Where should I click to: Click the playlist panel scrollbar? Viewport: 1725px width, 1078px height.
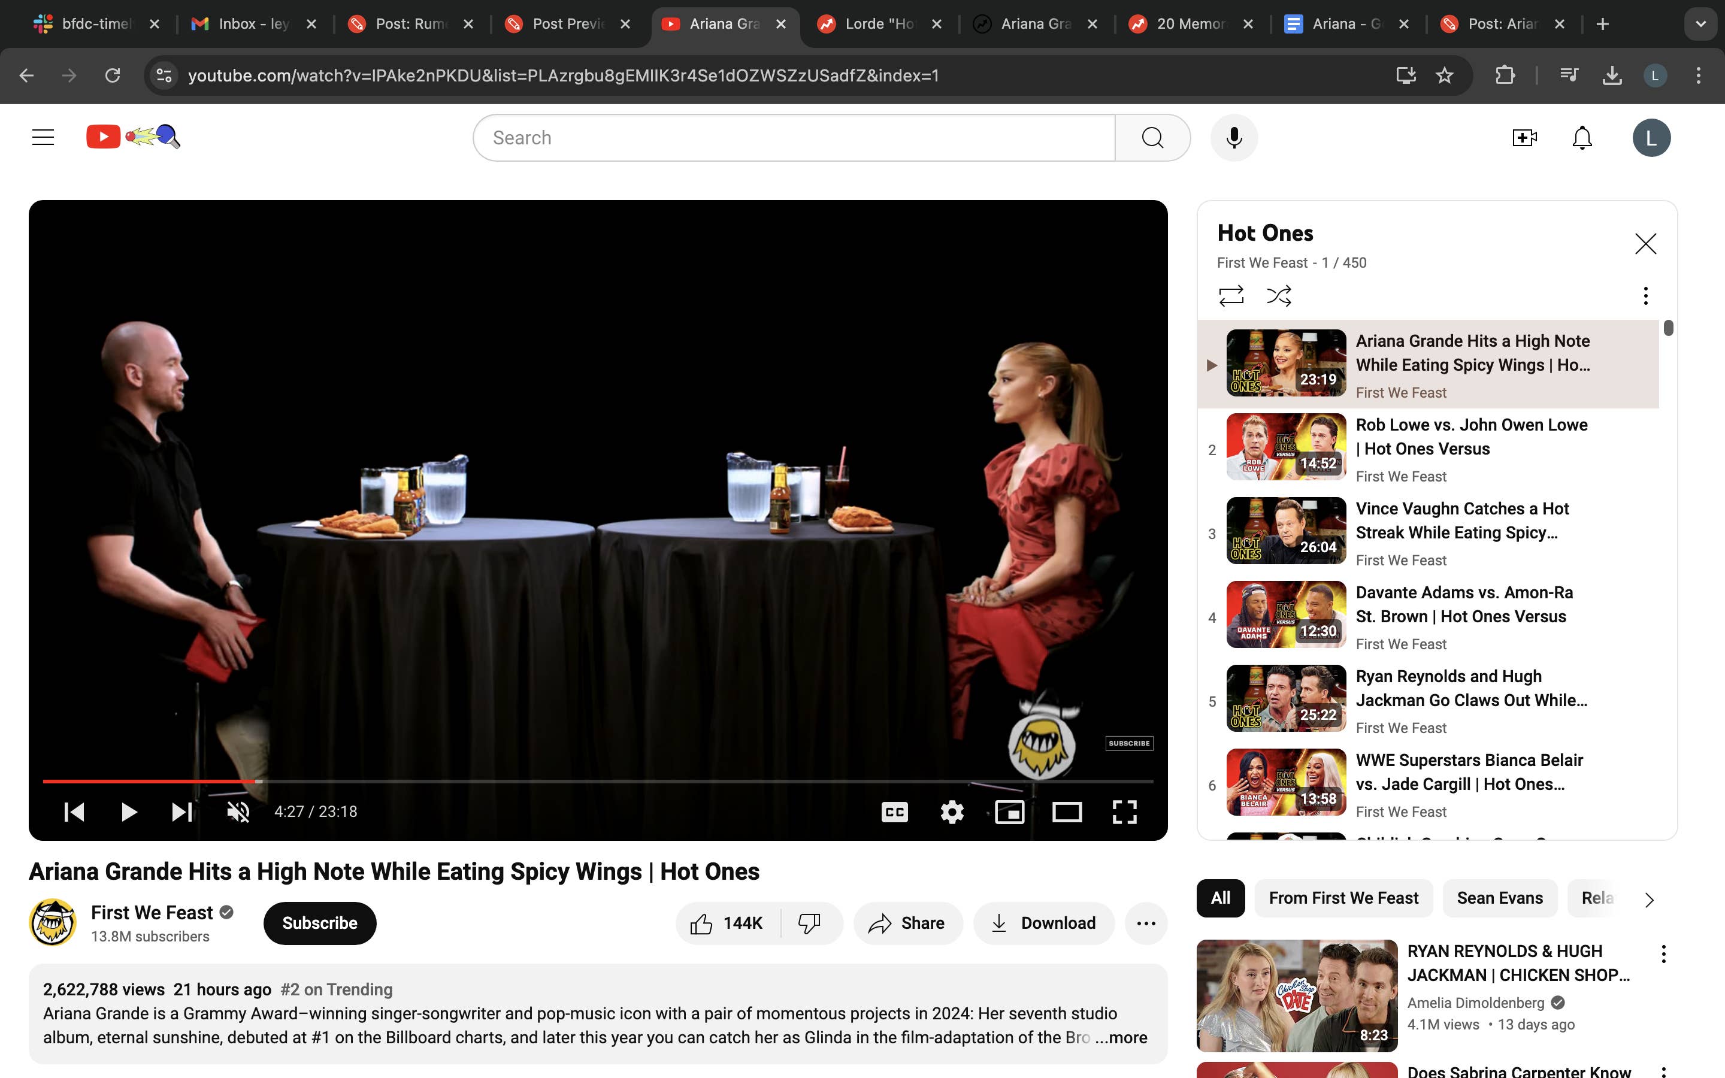[1668, 328]
